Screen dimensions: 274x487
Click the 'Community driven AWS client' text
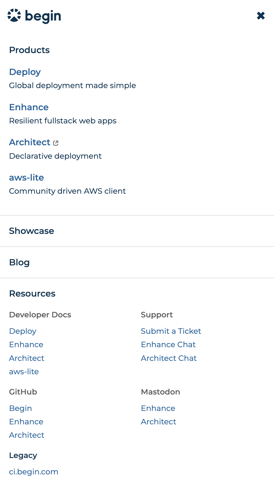(67, 191)
